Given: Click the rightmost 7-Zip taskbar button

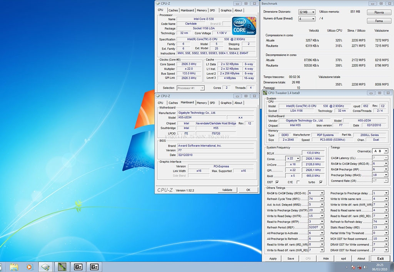Looking at the screenshot, I should pos(94,267).
